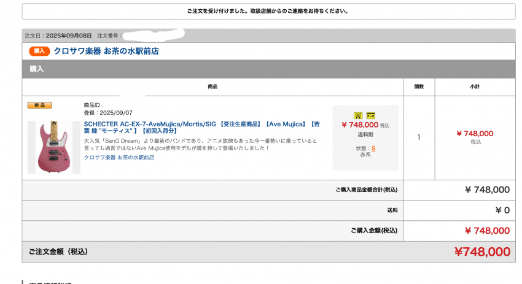The image size is (522, 284).
Task: Open the condition S rank link
Action: pyautogui.click(x=373, y=148)
